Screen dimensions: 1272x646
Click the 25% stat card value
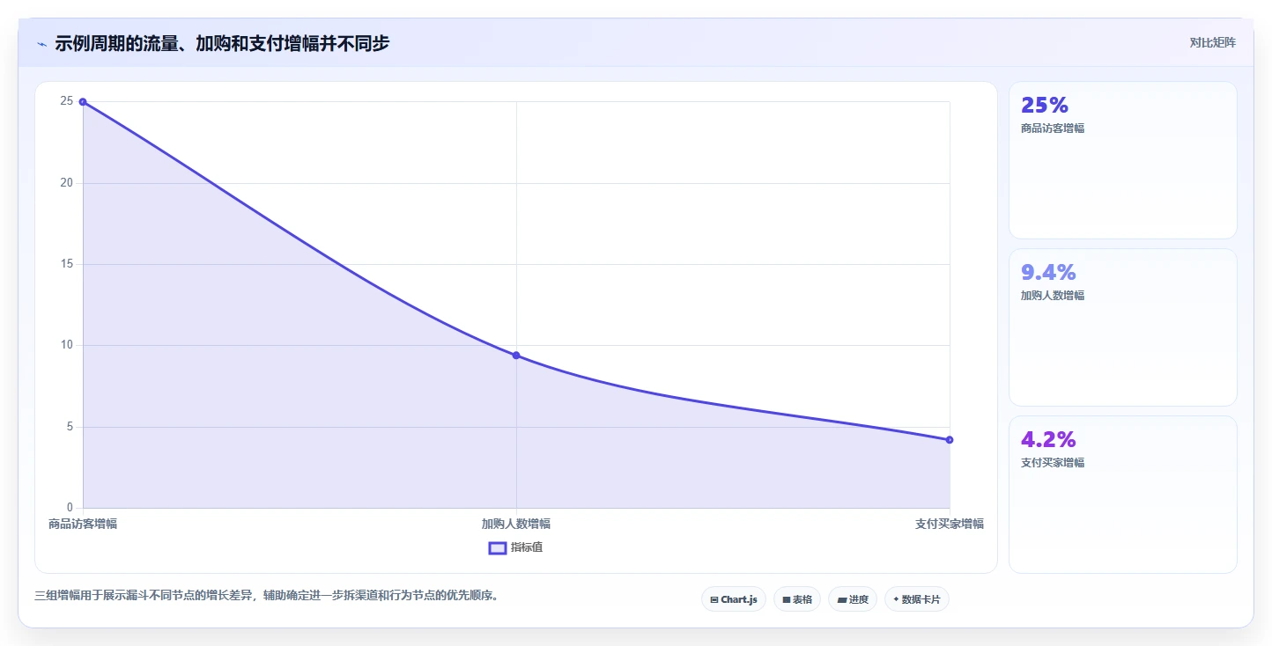(x=1045, y=105)
